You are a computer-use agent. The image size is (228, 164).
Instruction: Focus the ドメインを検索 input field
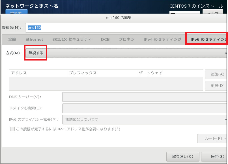point(145,108)
